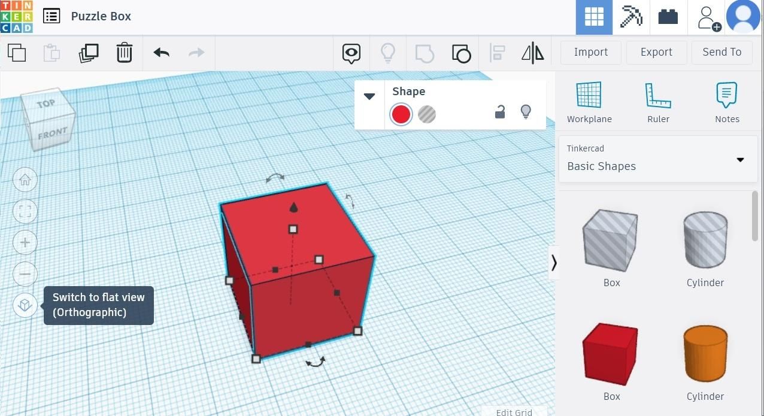
Task: Open the Import dialog
Action: click(590, 52)
